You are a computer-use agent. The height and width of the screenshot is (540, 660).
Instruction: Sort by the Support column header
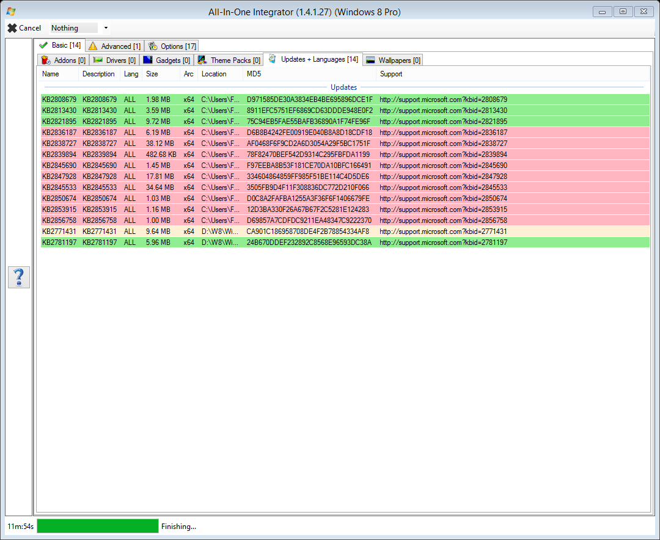513,74
